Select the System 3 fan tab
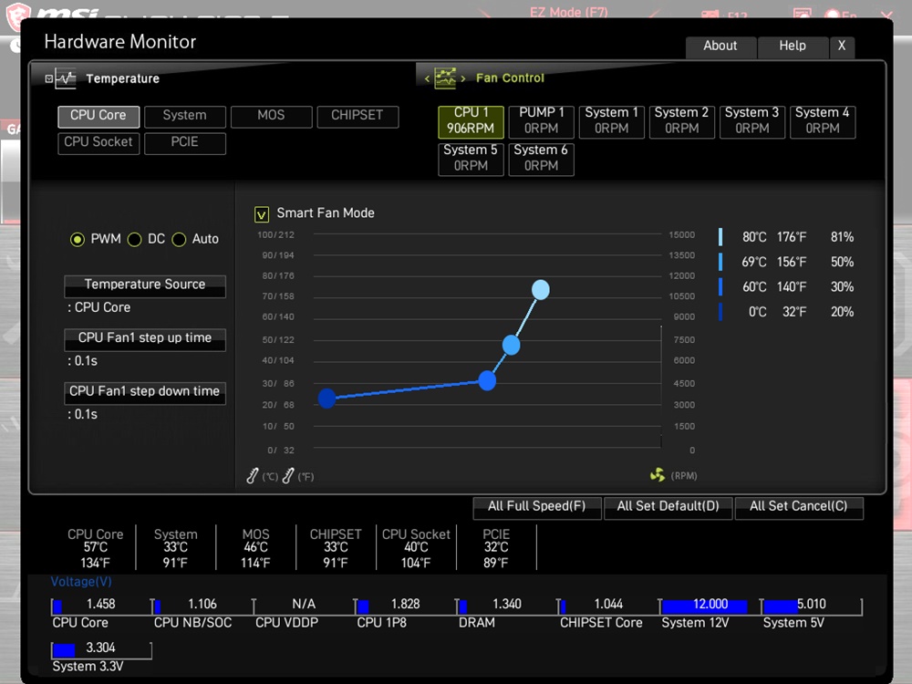 pyautogui.click(x=752, y=121)
